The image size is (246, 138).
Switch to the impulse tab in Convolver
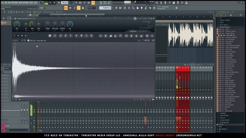133,31
